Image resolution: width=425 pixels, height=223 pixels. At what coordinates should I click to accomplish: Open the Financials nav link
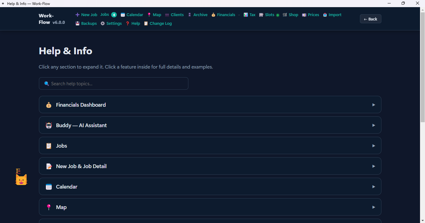point(223,15)
